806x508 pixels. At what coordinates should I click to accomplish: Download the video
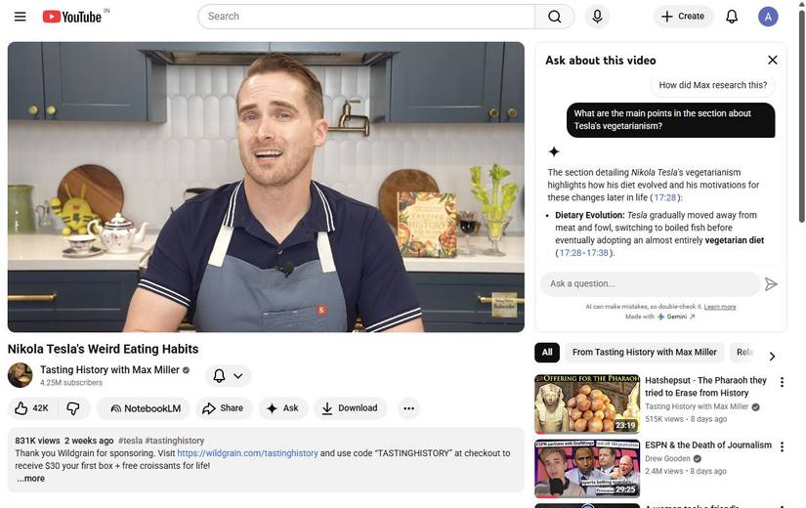click(x=350, y=408)
